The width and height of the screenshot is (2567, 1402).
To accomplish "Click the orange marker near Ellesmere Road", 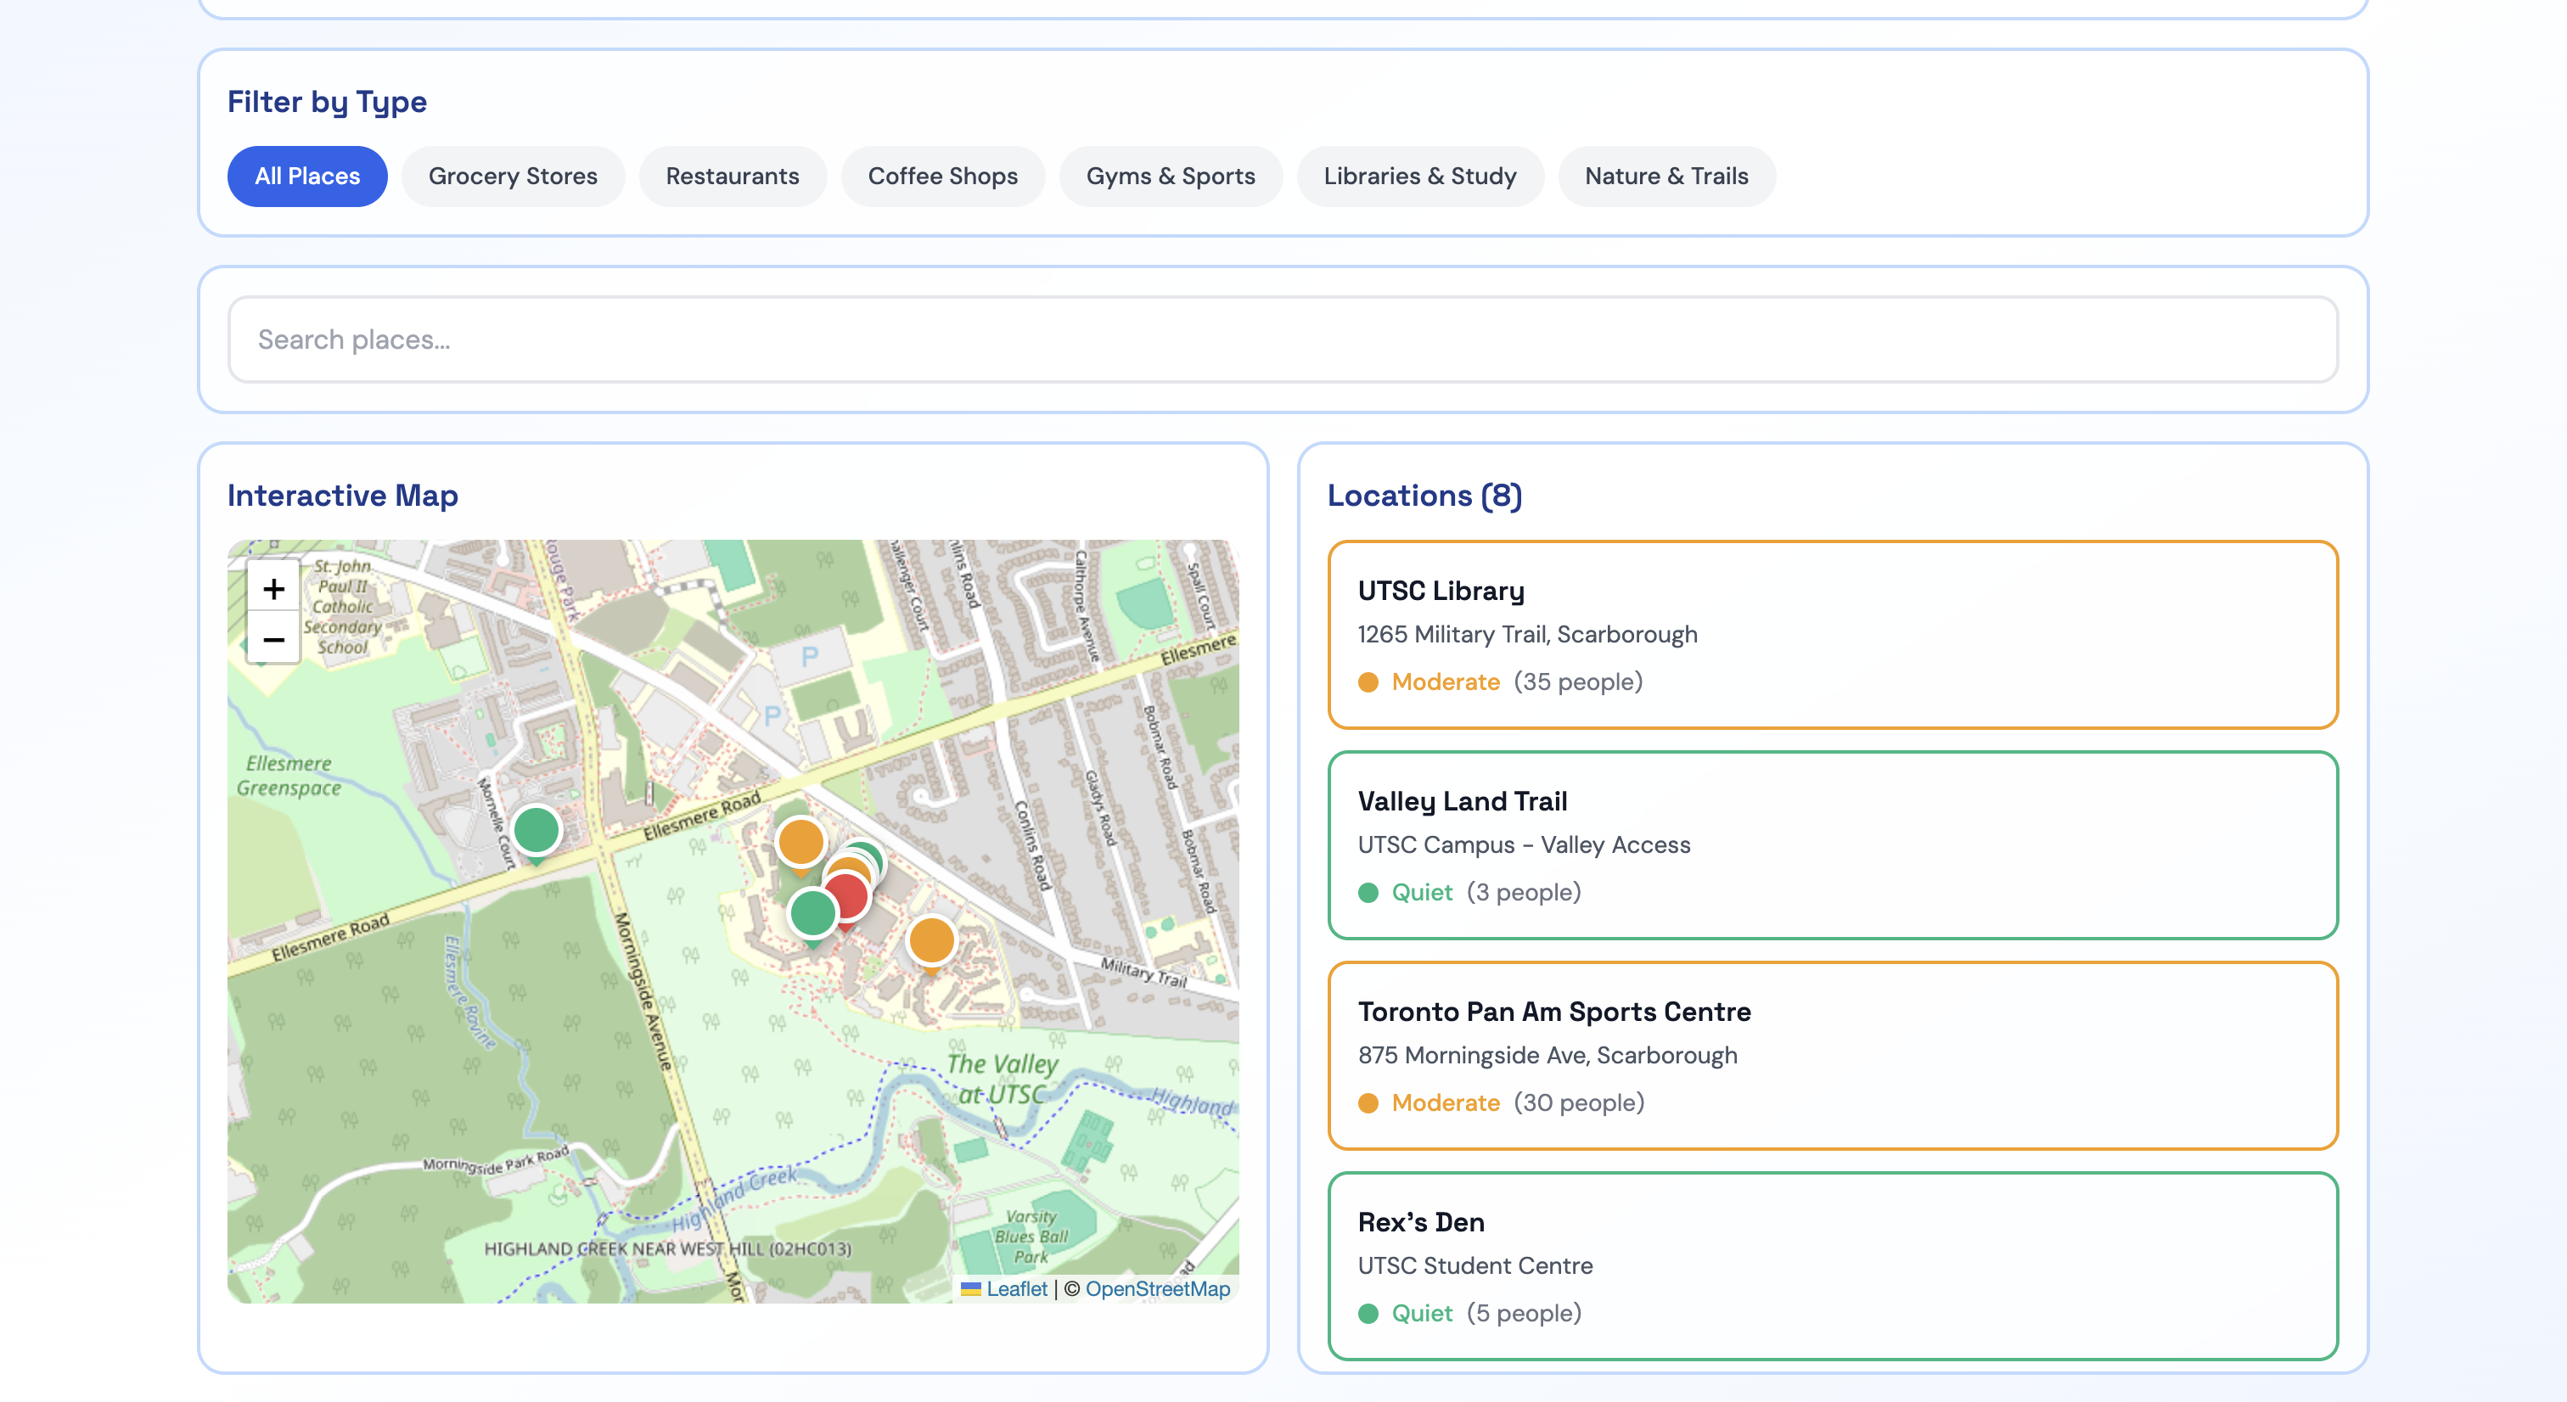I will tap(800, 841).
